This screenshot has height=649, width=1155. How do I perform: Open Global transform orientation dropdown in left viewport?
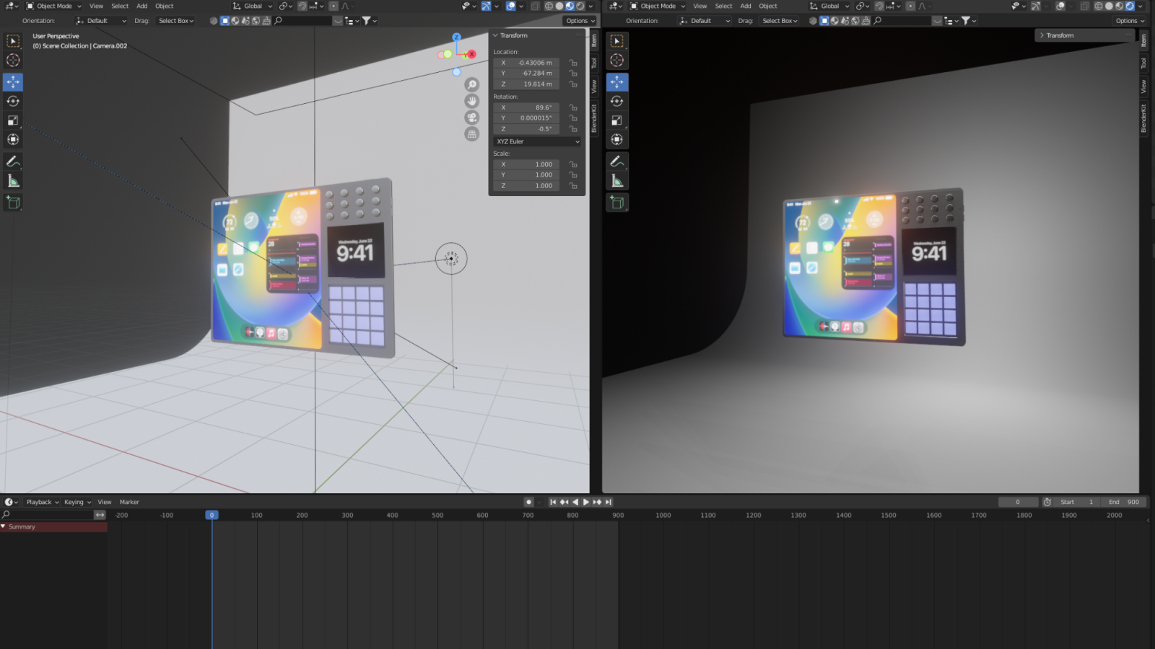click(x=253, y=6)
